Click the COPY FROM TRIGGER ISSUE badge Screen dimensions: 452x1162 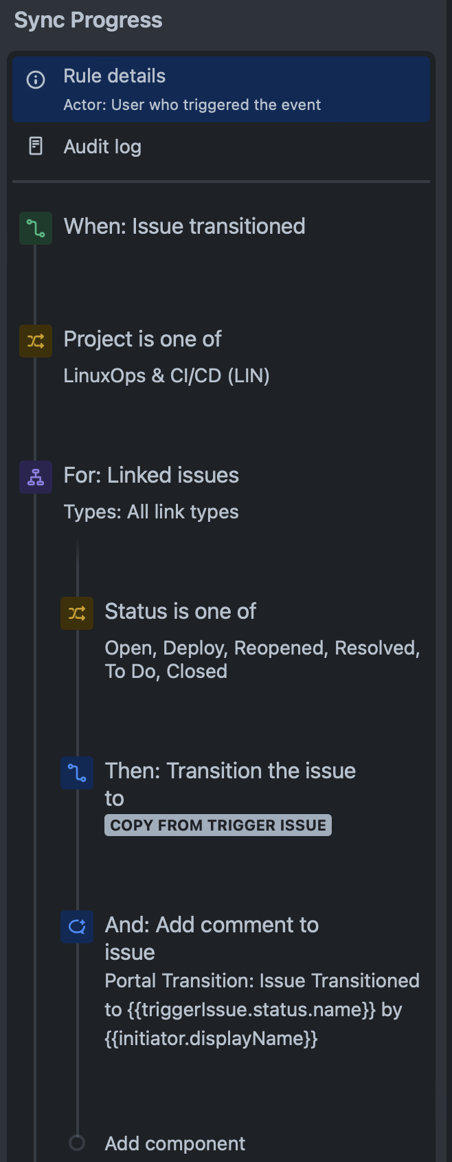[217, 825]
